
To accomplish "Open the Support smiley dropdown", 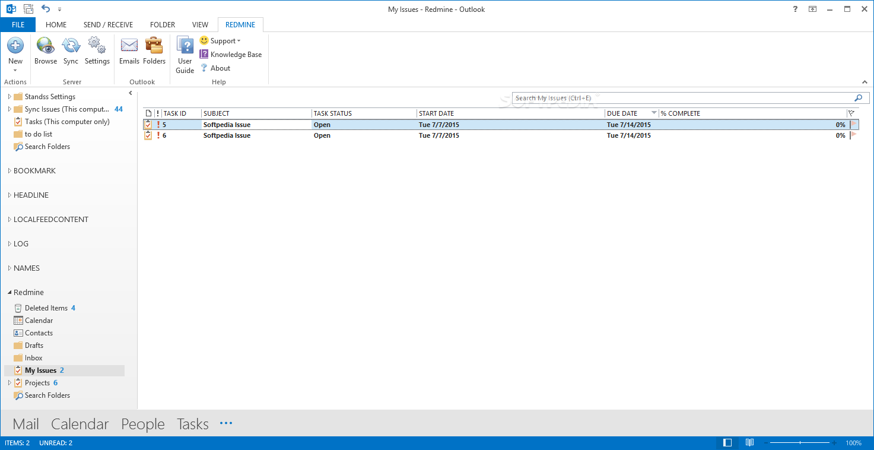I will click(x=220, y=40).
